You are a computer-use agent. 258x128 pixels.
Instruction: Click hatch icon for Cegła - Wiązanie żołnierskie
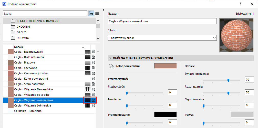coord(88,105)
